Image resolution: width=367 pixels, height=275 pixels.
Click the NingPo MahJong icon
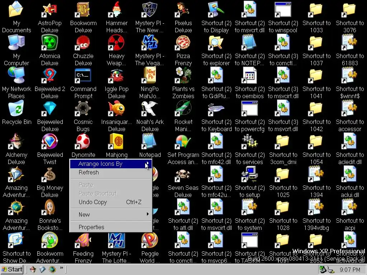[150, 75]
